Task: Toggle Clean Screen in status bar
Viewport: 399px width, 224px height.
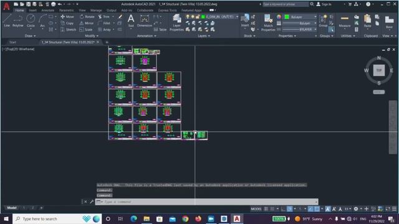Action: pos(388,209)
